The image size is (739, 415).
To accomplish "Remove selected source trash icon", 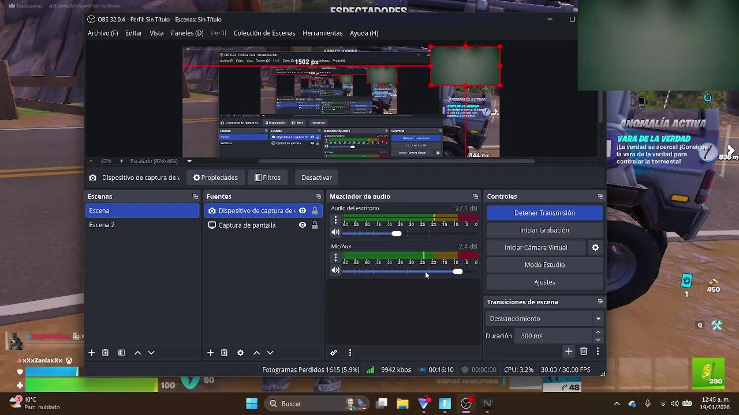I will (224, 353).
